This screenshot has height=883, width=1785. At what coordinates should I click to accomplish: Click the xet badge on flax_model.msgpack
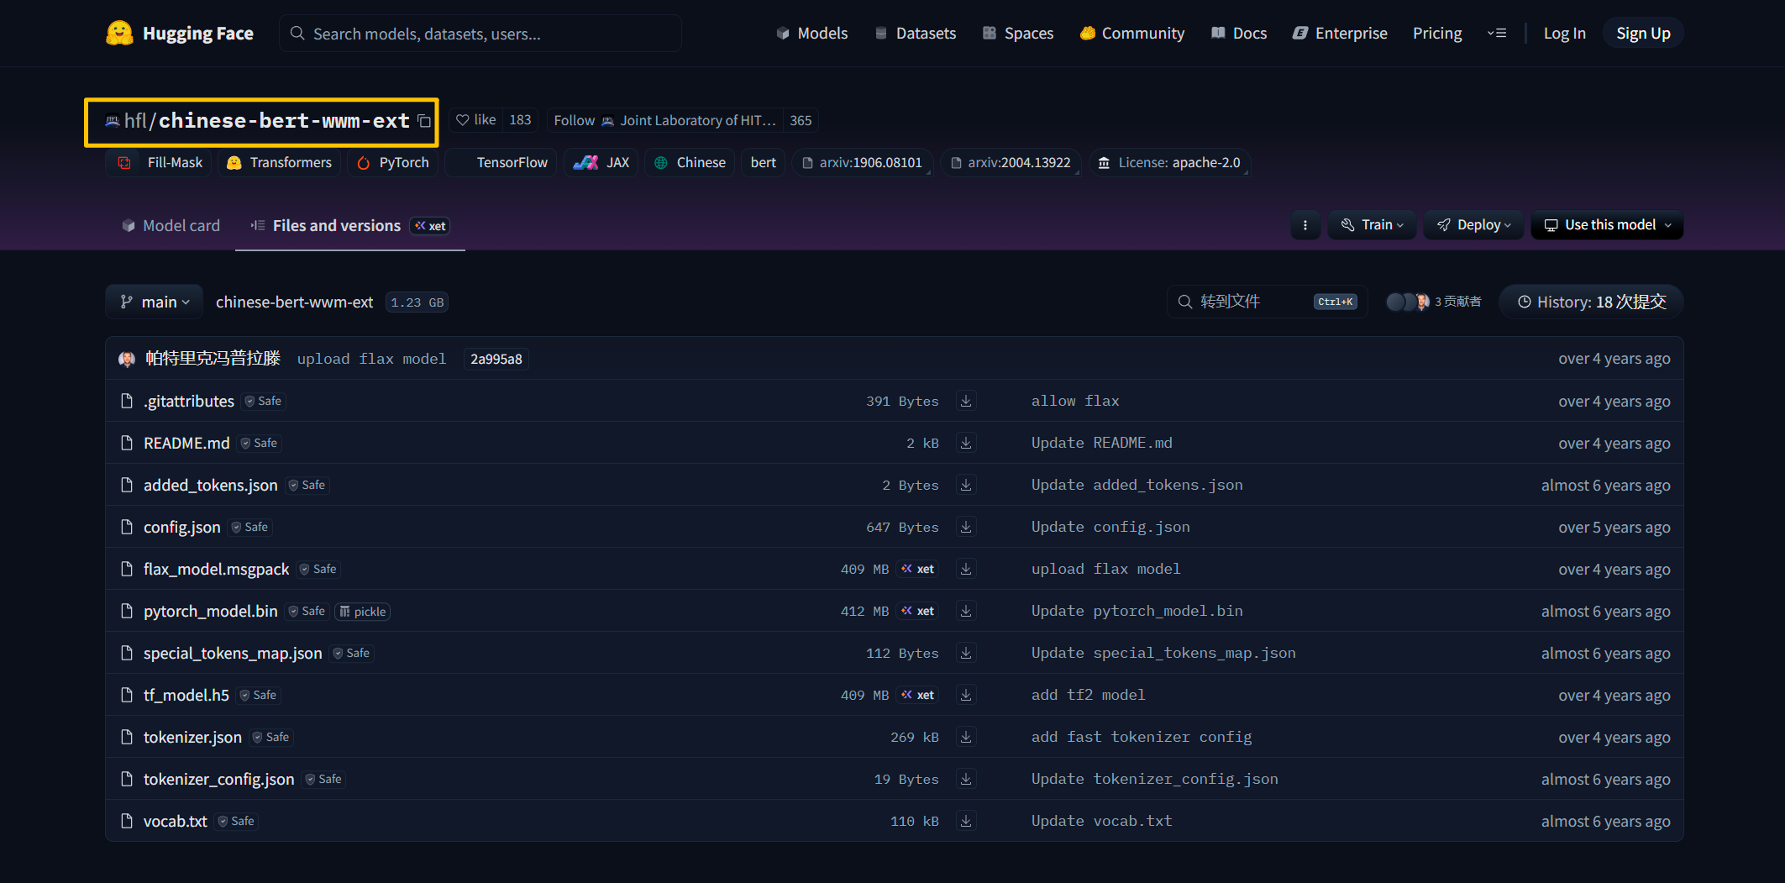click(x=918, y=569)
